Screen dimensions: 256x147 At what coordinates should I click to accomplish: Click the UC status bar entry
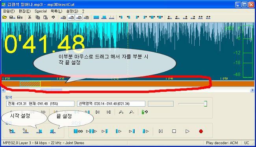[247, 143]
